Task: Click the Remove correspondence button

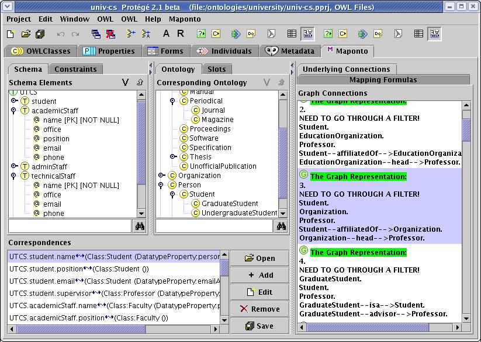Action: point(259,309)
